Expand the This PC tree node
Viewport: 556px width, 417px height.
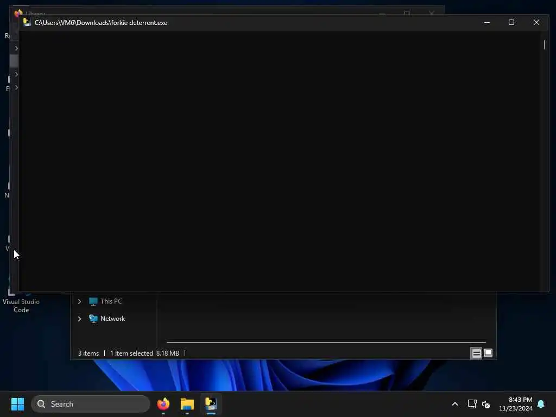pyautogui.click(x=79, y=301)
